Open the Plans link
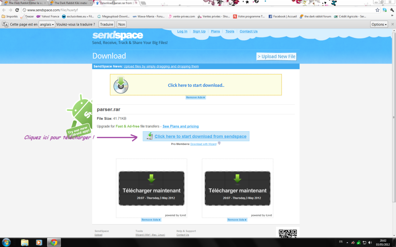Image resolution: width=396 pixels, height=247 pixels. click(x=215, y=31)
